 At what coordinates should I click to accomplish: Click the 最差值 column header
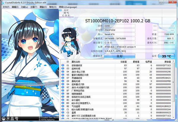click(x=134, y=62)
